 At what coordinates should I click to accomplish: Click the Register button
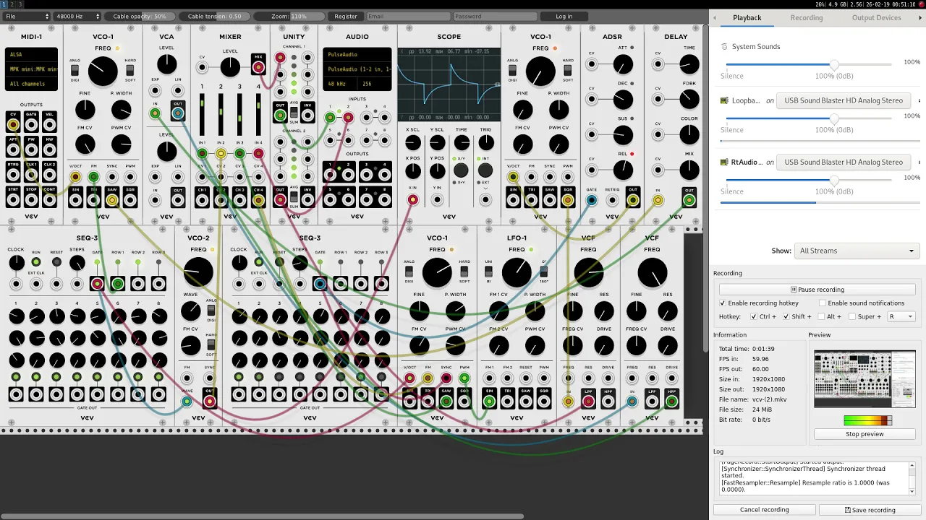[346, 16]
